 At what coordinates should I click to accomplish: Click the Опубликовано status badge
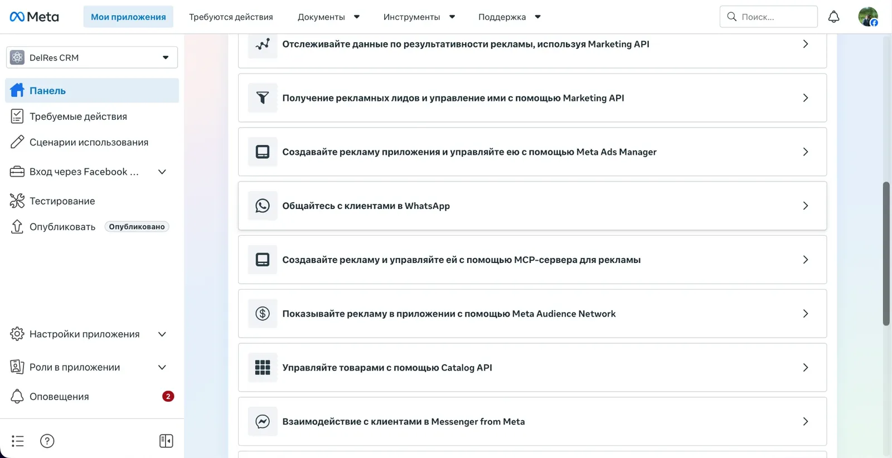point(137,227)
